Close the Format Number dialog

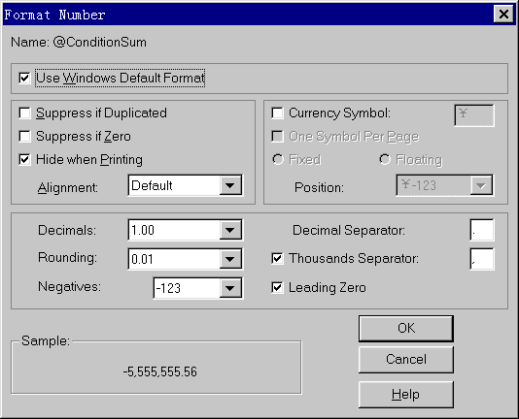[x=503, y=15]
